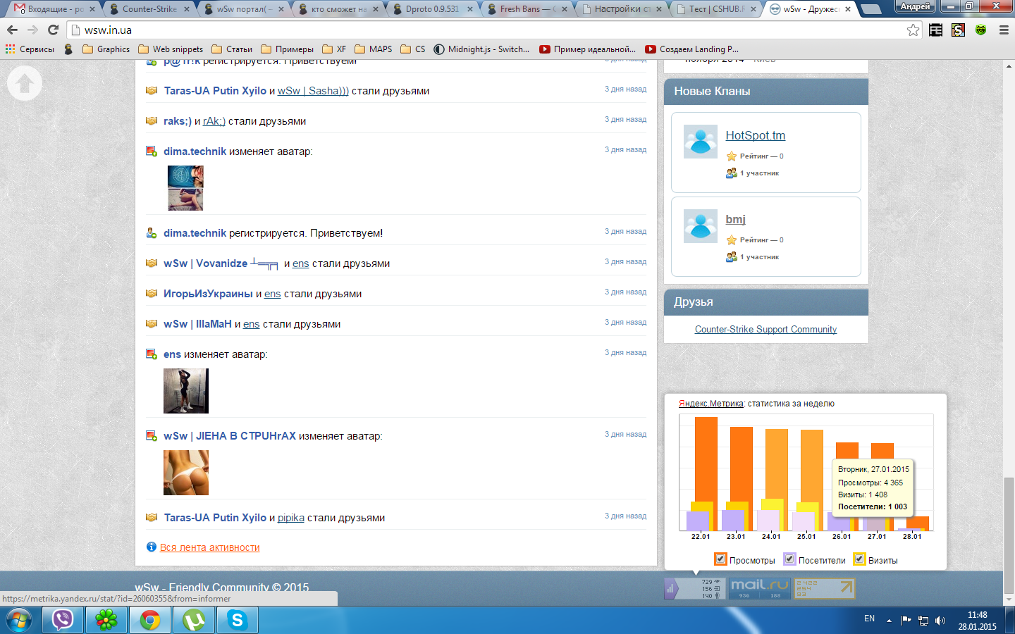Open the black film-frame FE extension

point(935,30)
